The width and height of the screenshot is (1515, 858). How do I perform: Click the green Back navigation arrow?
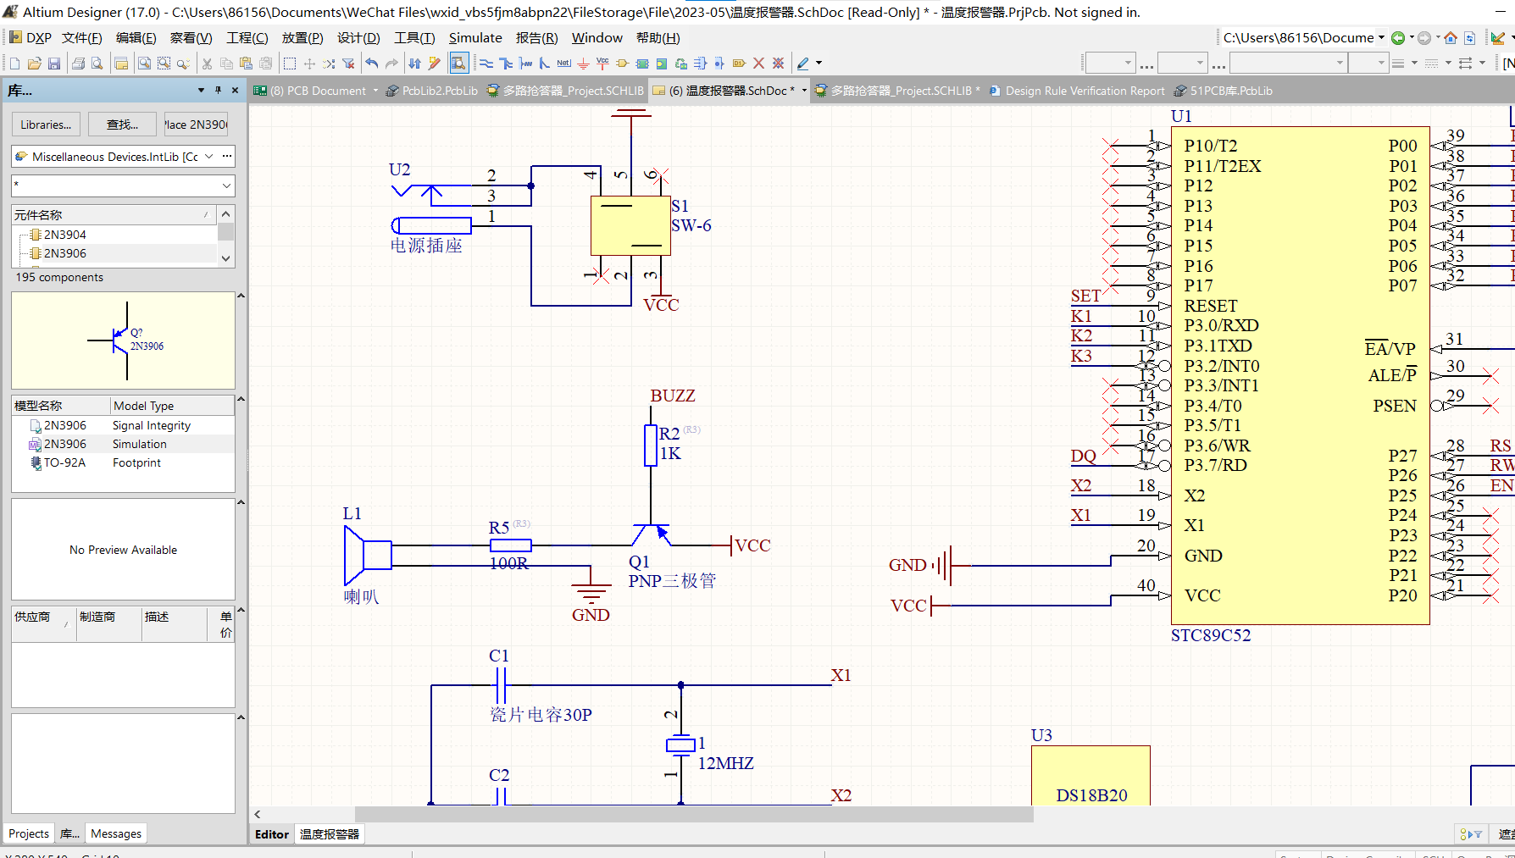point(1398,38)
